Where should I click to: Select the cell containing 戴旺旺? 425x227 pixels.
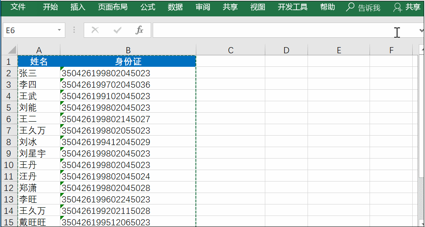39,222
